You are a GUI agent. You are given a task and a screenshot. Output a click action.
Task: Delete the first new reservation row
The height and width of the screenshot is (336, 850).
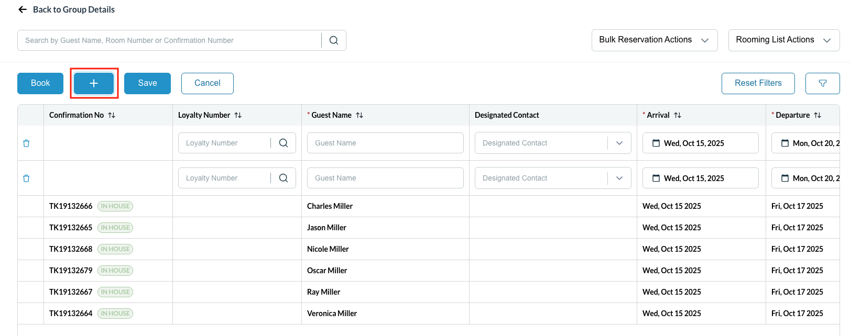(x=26, y=143)
